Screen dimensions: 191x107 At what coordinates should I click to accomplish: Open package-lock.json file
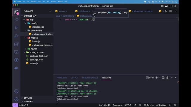39,56
